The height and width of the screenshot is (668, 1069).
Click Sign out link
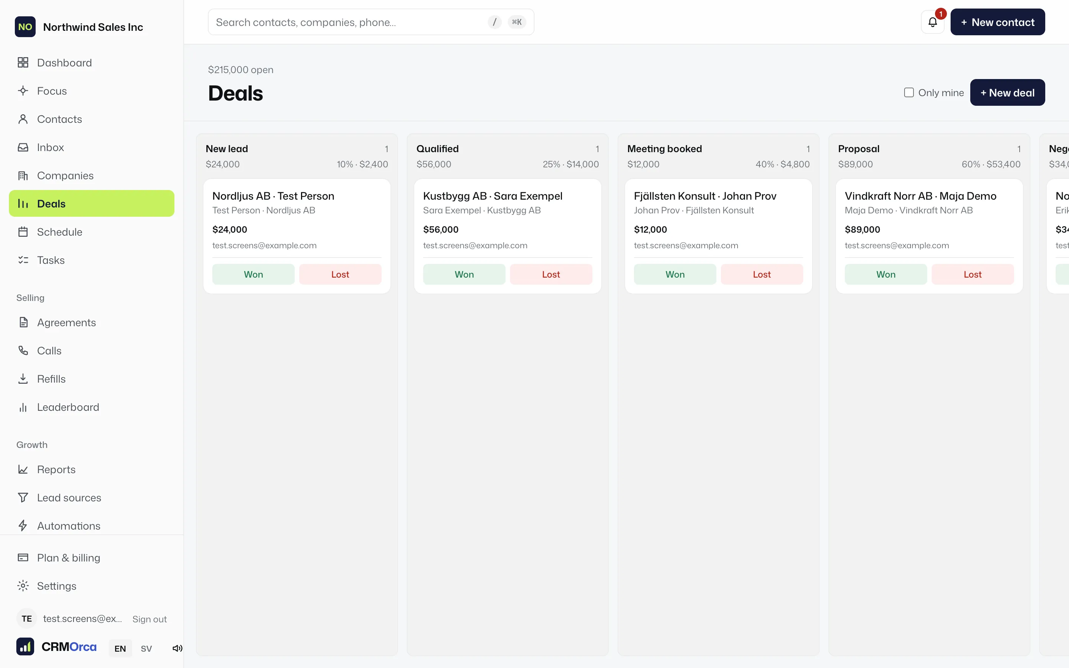coord(149,619)
